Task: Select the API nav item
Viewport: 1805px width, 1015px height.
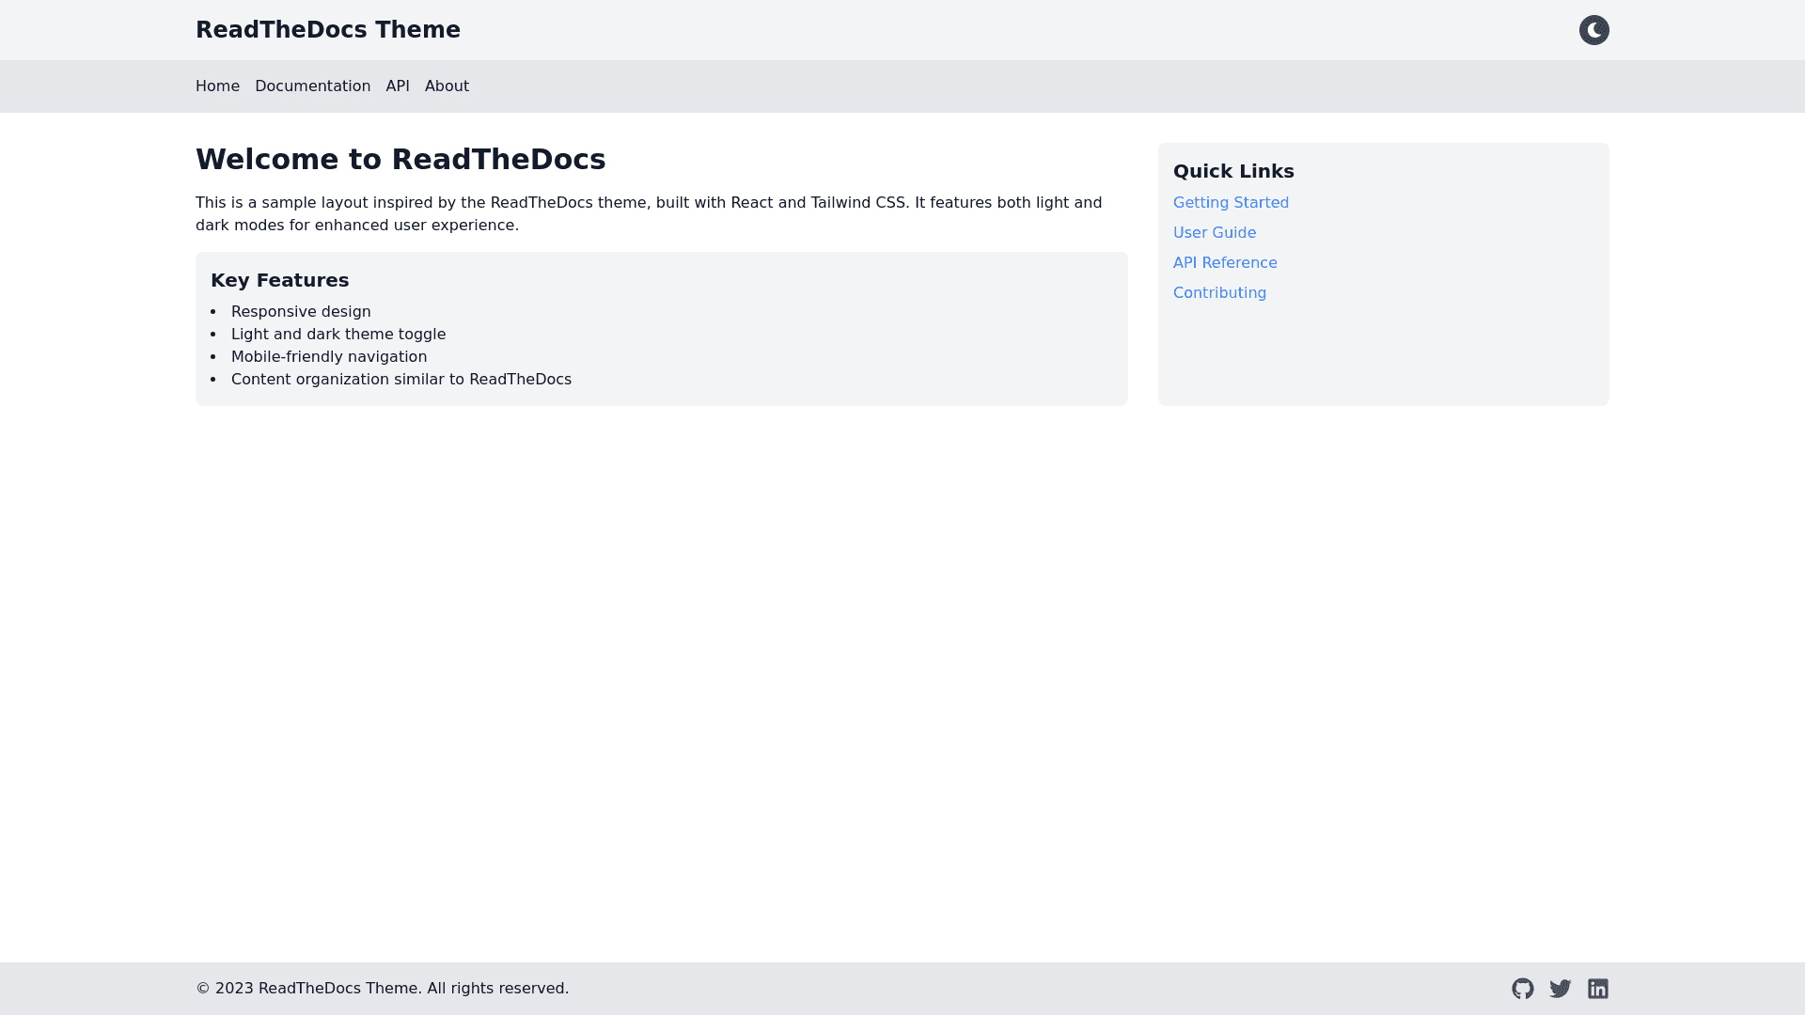Action: coord(398,86)
